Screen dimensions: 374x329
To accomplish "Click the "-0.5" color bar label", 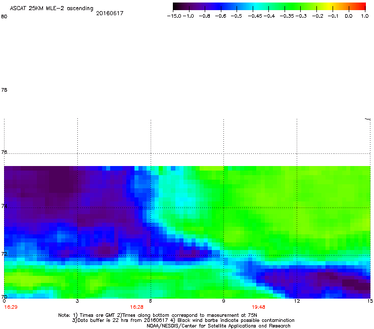I will click(236, 16).
